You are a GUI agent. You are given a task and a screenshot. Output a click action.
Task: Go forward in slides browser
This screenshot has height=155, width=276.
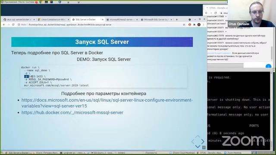pos(9,25)
